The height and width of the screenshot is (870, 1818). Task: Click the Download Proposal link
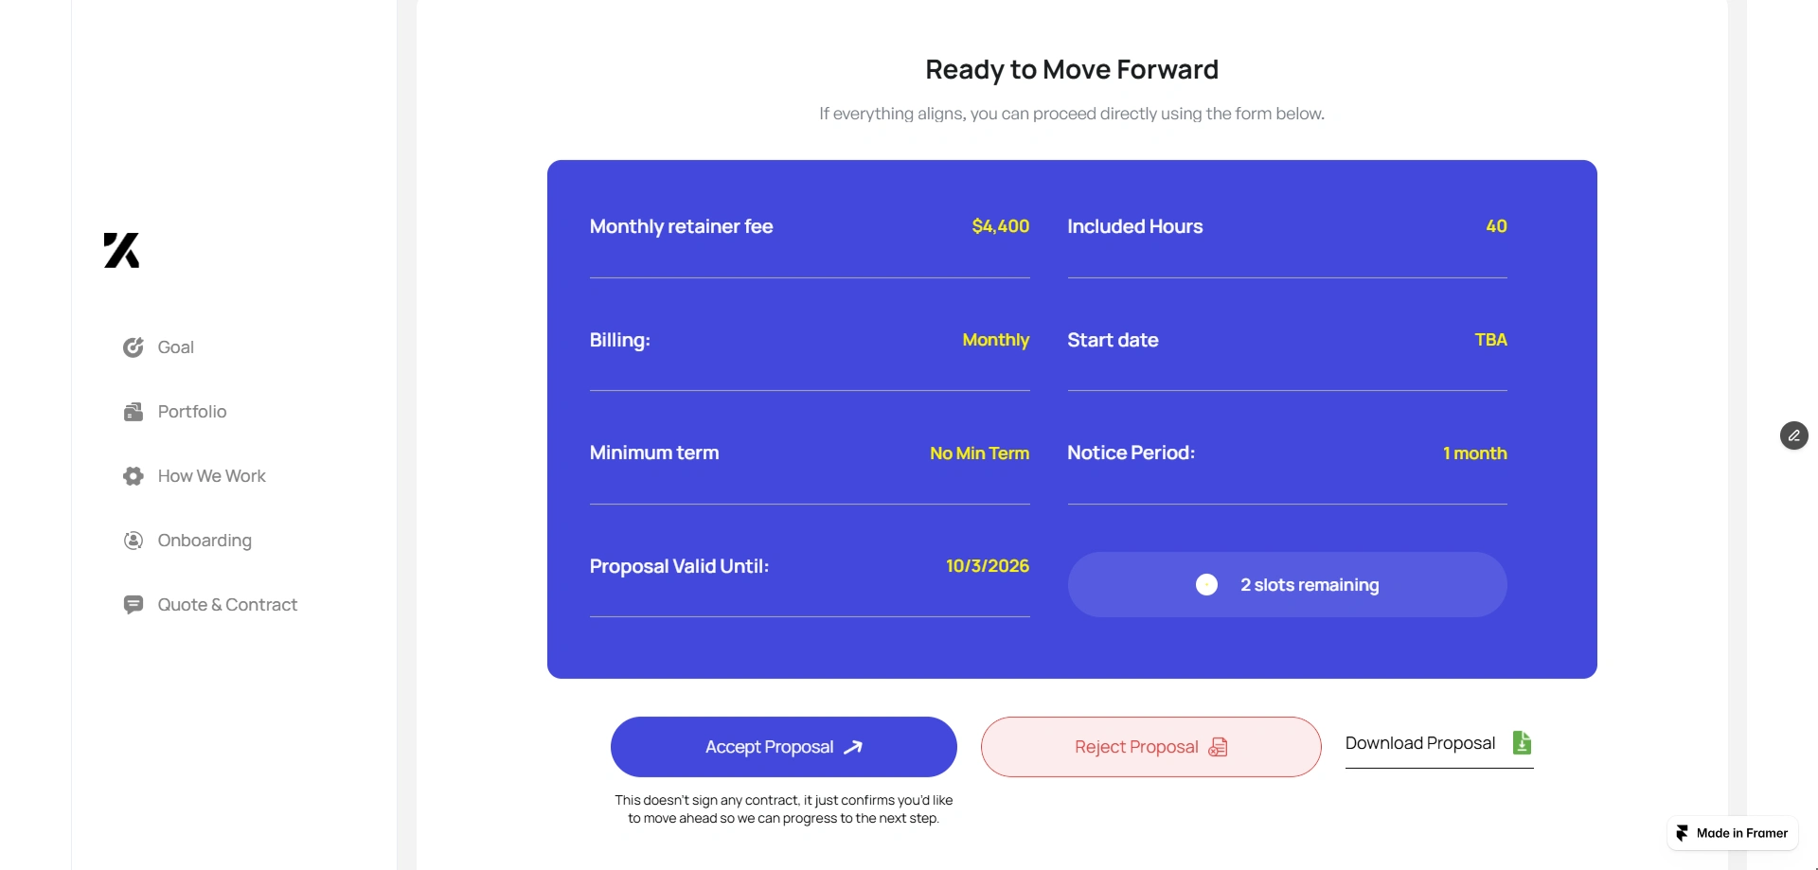[1420, 743]
